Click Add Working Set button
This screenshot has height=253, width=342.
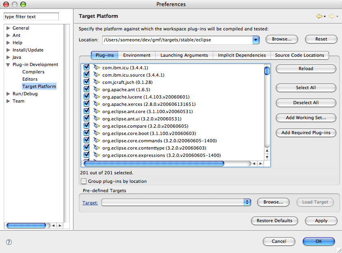306,118
